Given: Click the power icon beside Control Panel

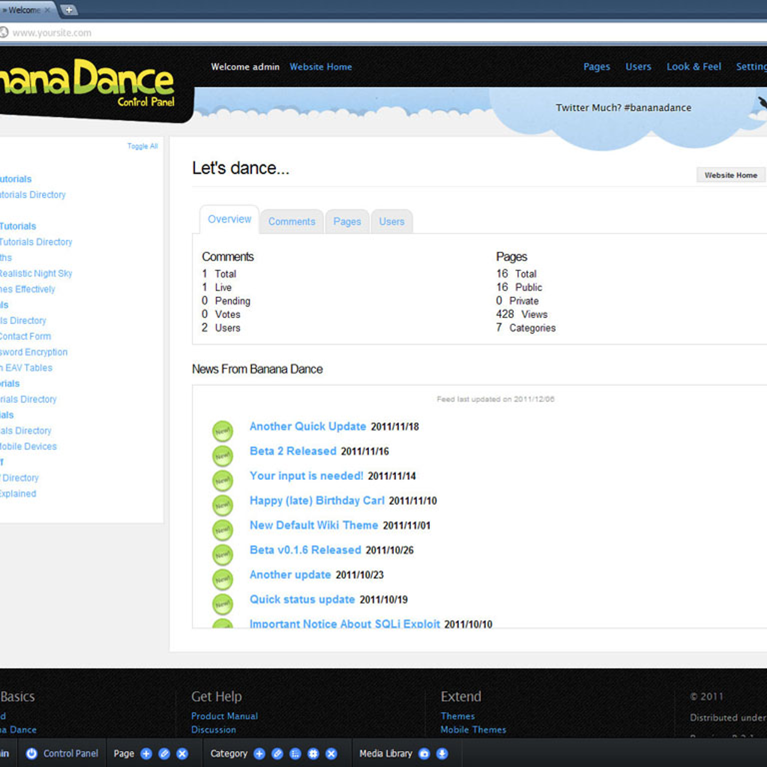Looking at the screenshot, I should pos(32,754).
